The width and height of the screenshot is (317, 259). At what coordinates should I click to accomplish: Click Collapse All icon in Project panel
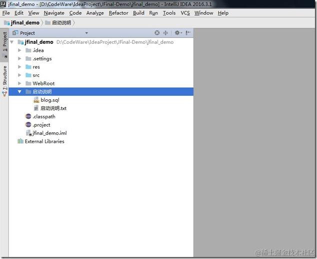pyautogui.click(x=165, y=32)
